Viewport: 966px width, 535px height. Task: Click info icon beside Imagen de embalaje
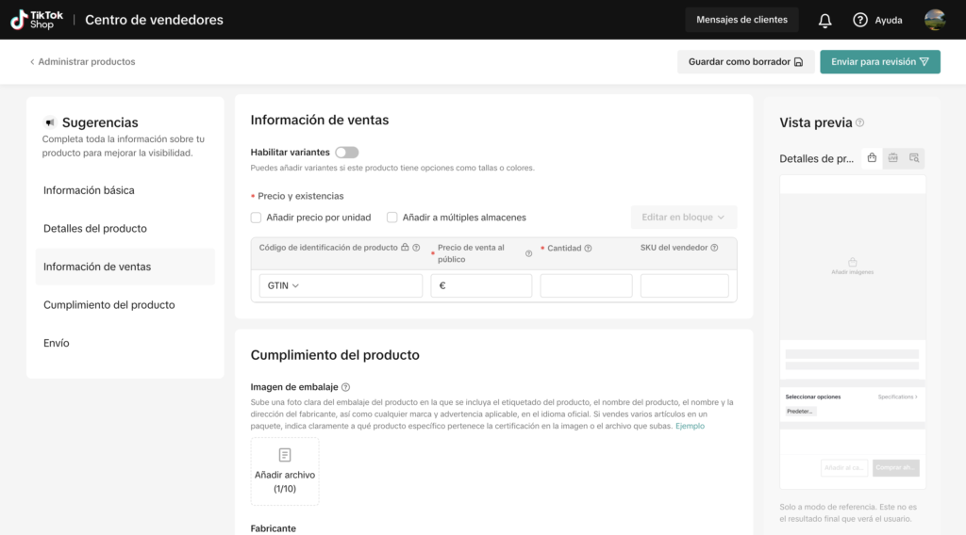click(x=346, y=387)
